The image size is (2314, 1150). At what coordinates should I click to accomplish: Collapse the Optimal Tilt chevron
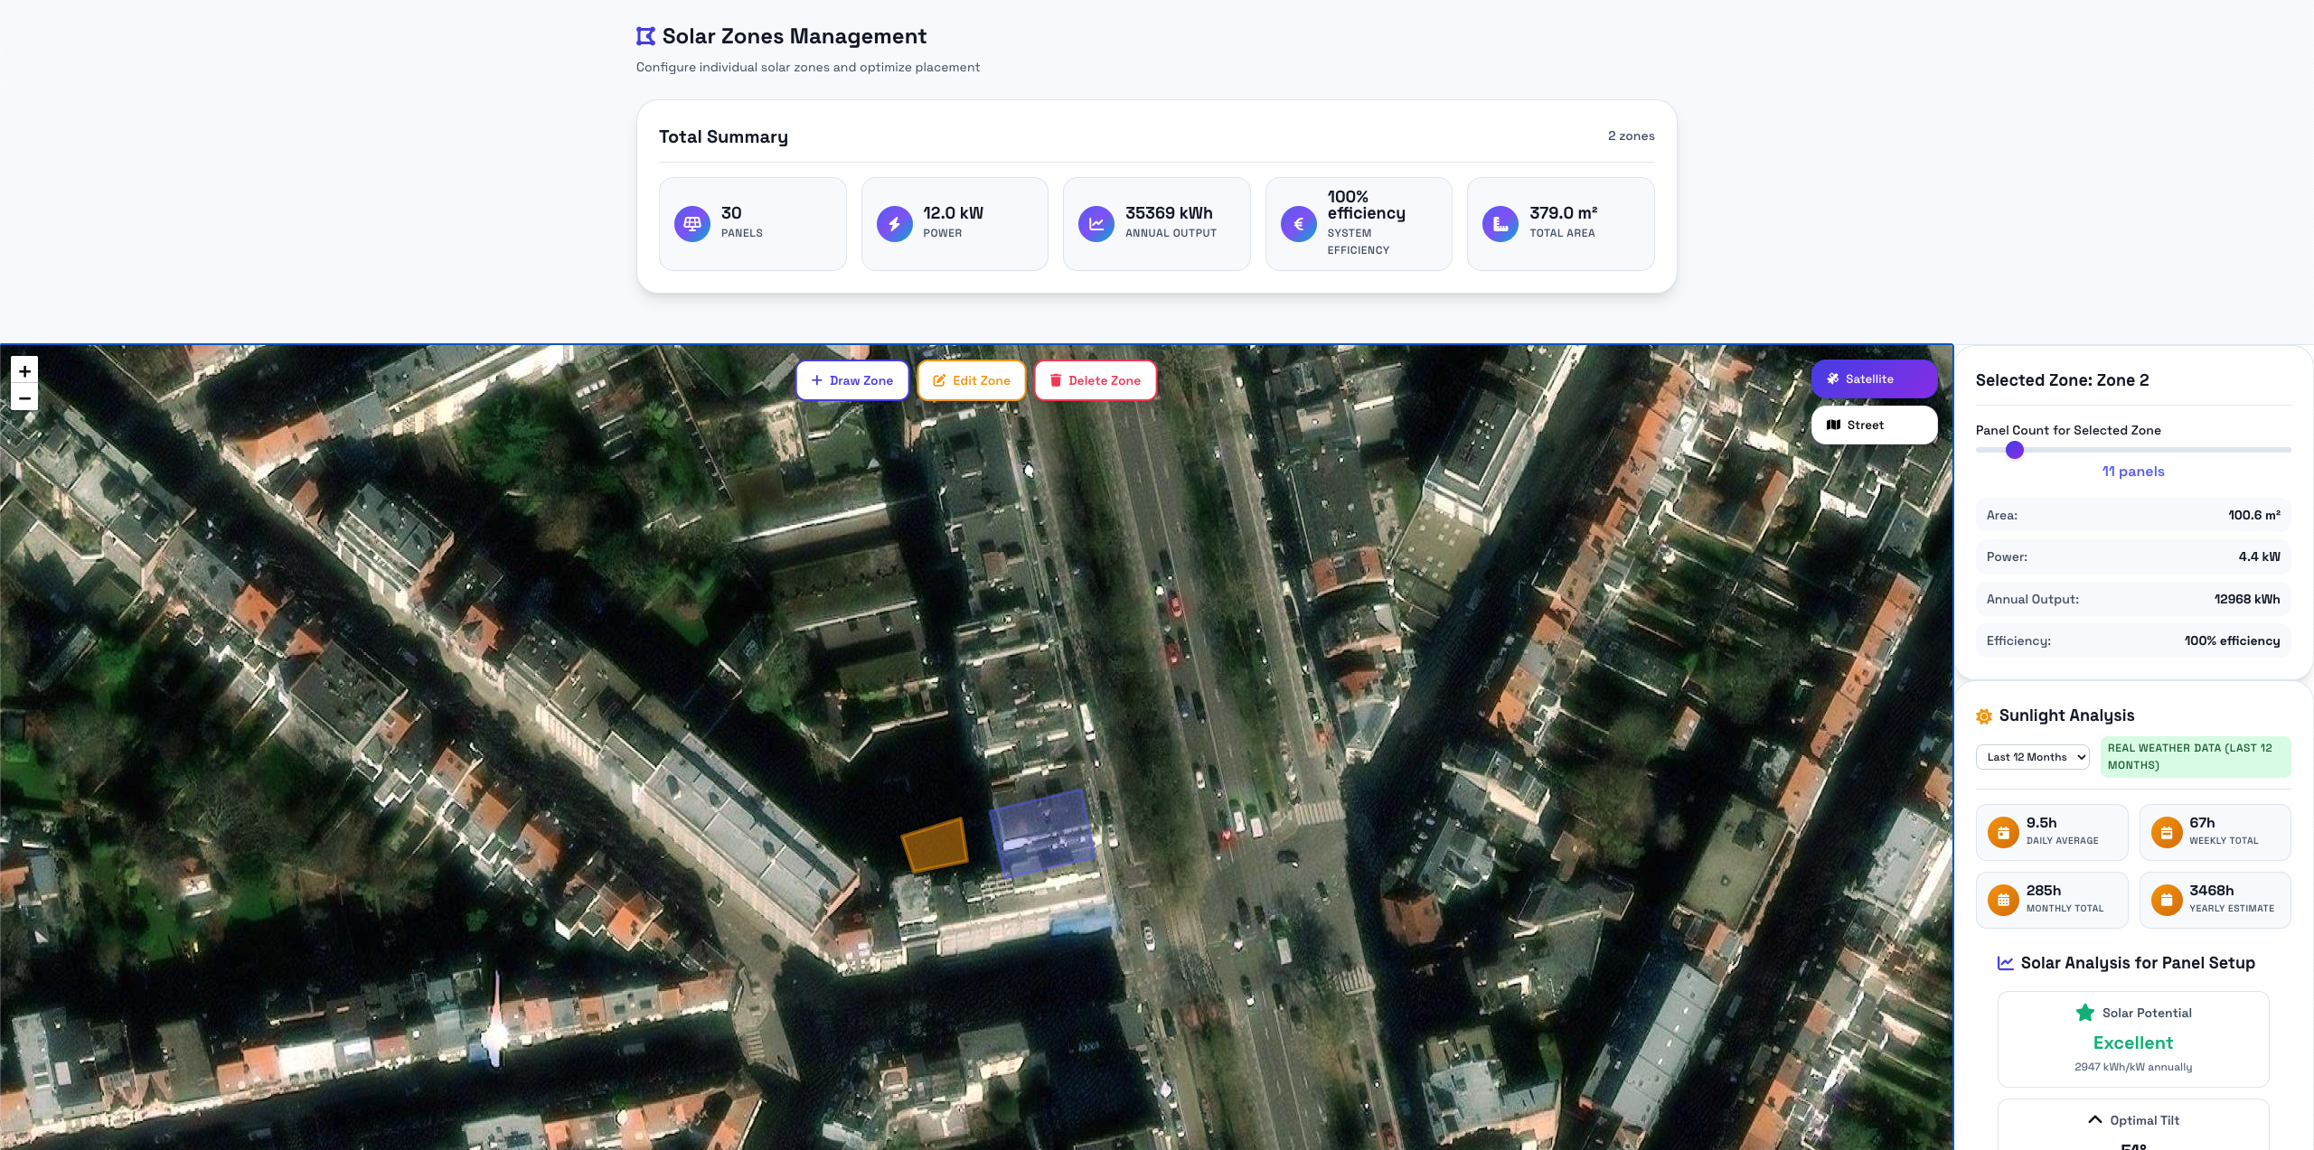coord(2094,1120)
